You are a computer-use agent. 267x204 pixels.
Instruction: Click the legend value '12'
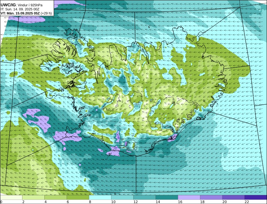tap(136, 202)
